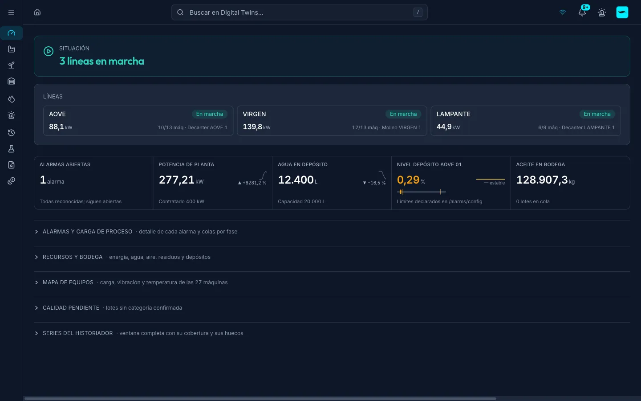
Task: Open the notifications bell with 9+ badge
Action: (x=582, y=12)
